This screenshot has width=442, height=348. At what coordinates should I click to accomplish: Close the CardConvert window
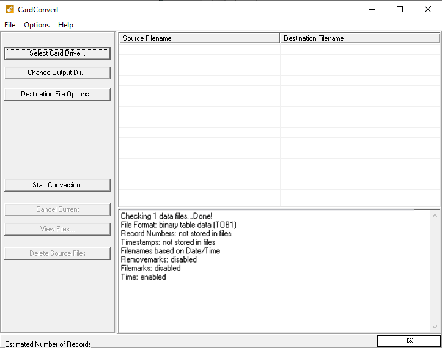[x=427, y=9]
